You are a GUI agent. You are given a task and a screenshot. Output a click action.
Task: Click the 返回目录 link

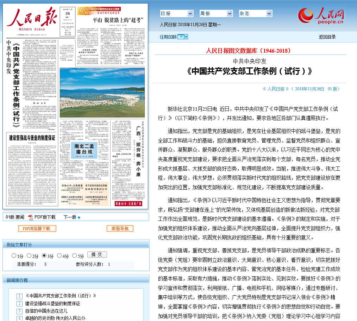pyautogui.click(x=327, y=37)
